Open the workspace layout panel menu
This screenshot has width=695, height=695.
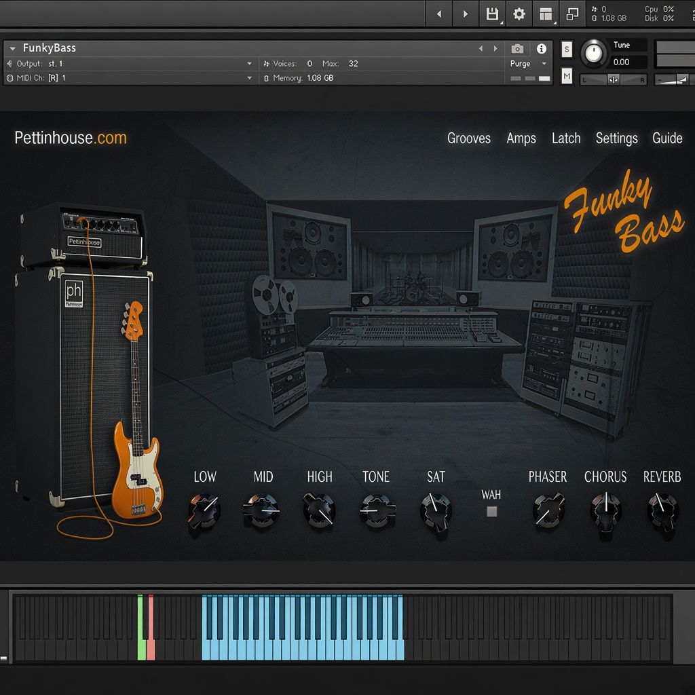coord(546,14)
